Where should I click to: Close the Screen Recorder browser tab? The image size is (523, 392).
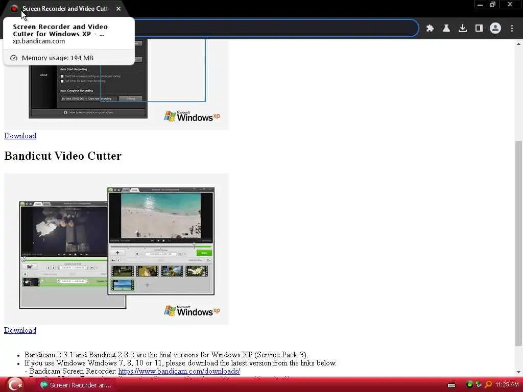coord(118,9)
